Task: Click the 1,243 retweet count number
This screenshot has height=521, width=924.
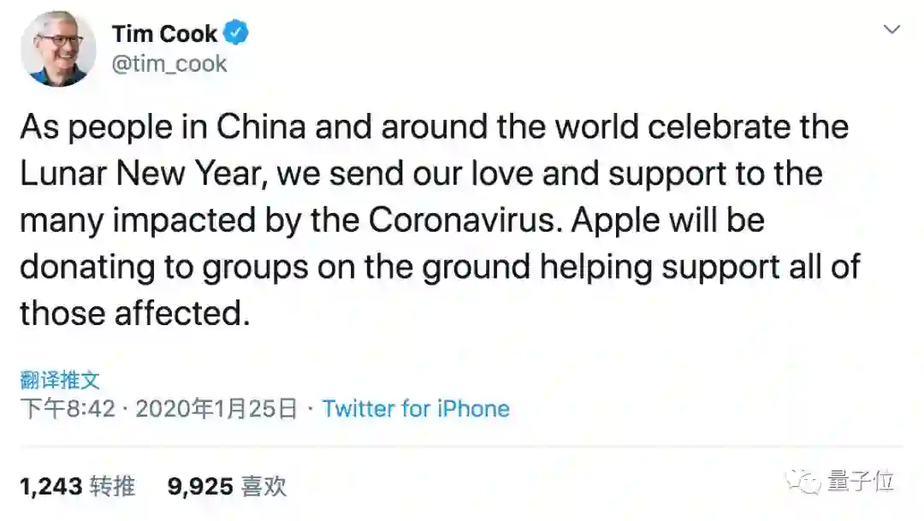Action: (x=50, y=487)
